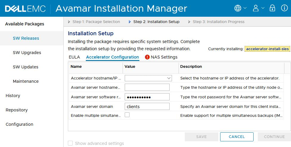Open the information icon in header
The height and width of the screenshot is (147, 291).
click(284, 8)
